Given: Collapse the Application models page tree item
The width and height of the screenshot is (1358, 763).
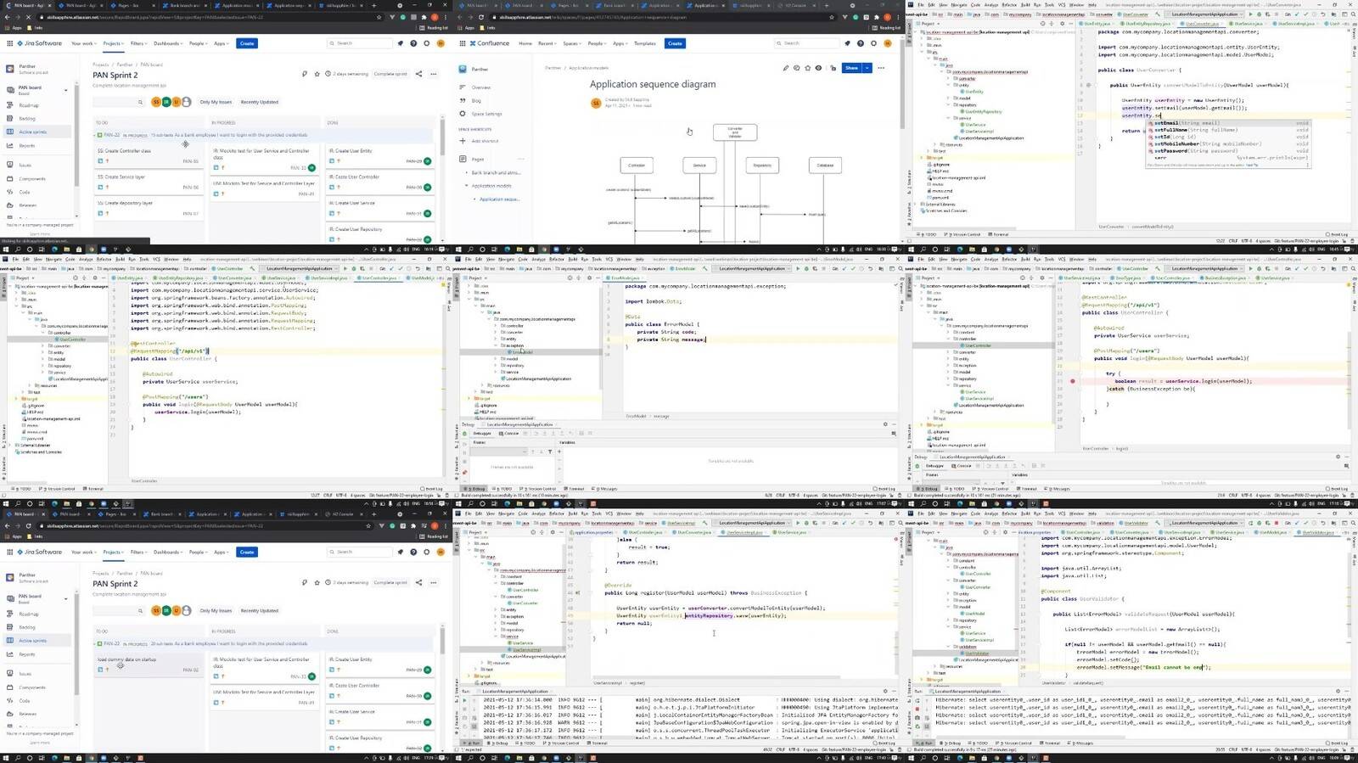Looking at the screenshot, I should (x=466, y=185).
